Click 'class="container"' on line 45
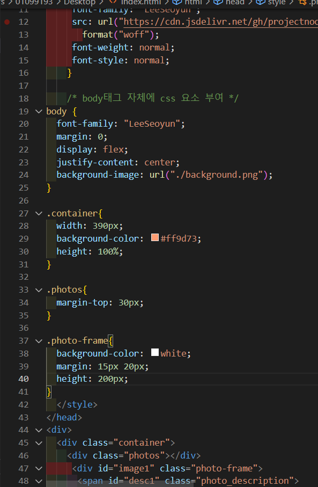The height and width of the screenshot is (487, 318). pyautogui.click(x=126, y=443)
